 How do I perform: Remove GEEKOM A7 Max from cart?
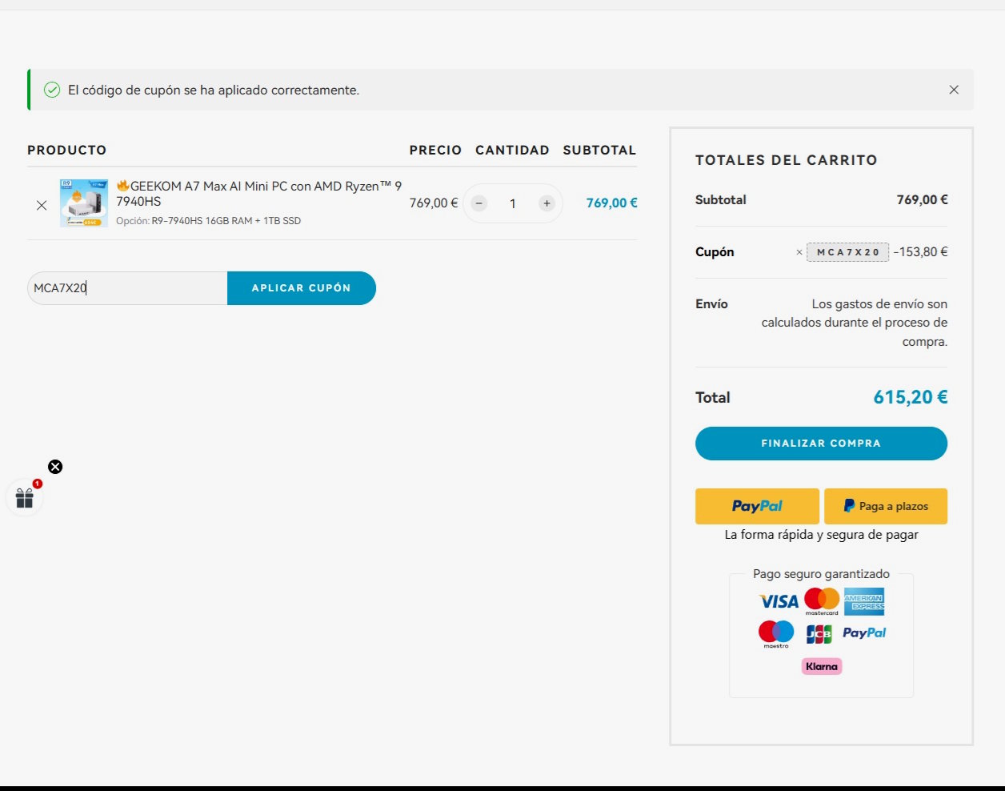[42, 205]
